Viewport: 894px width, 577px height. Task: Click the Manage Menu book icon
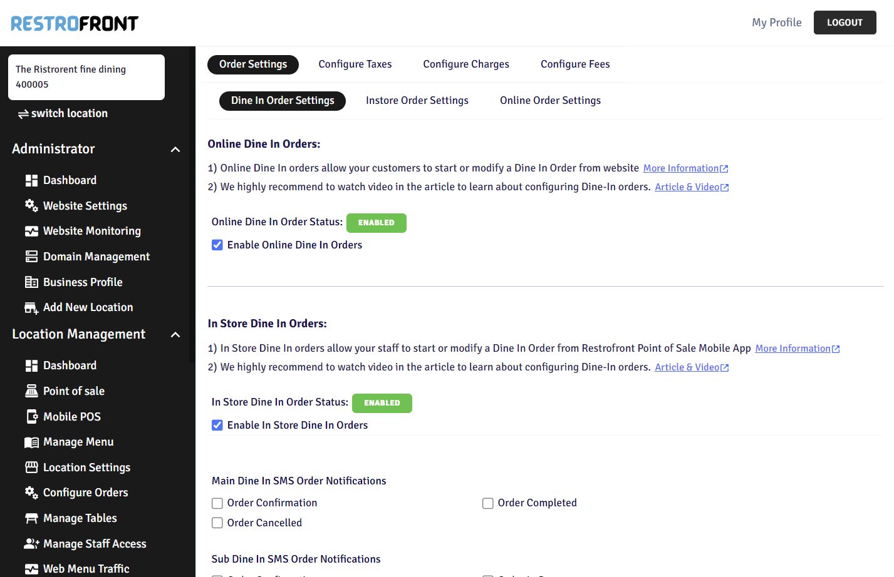point(31,442)
